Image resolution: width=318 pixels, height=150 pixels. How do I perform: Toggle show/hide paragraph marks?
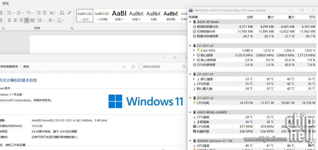pos(69,13)
